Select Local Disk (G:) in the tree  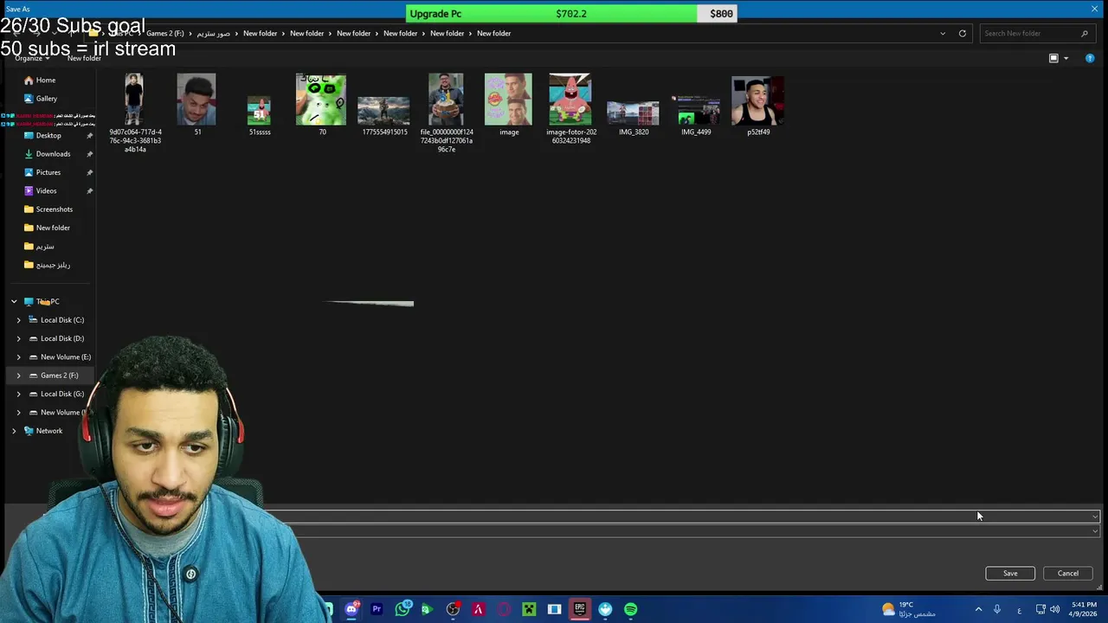(x=61, y=394)
